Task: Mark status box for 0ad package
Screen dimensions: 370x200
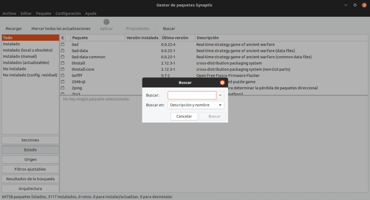Action: [x=63, y=44]
